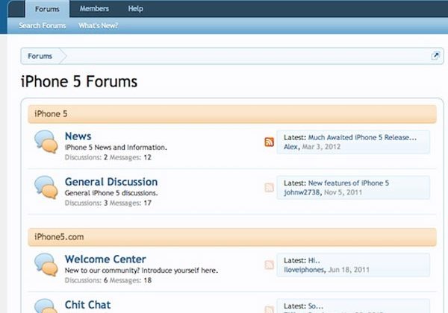Click the General iPhone 5 discussions description
Viewport: 448px width, 313px height.
[x=111, y=193]
